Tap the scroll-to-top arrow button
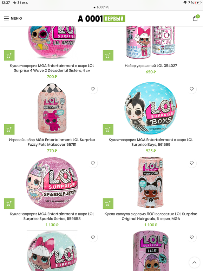The height and width of the screenshot is (271, 203). tap(194, 263)
